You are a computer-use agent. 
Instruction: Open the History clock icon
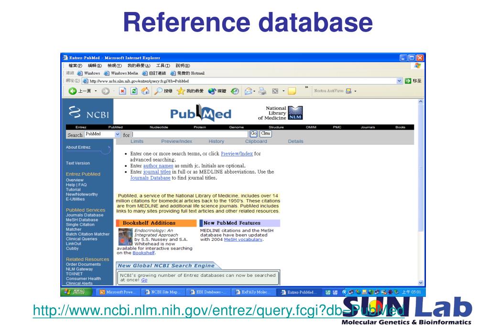[235, 91]
